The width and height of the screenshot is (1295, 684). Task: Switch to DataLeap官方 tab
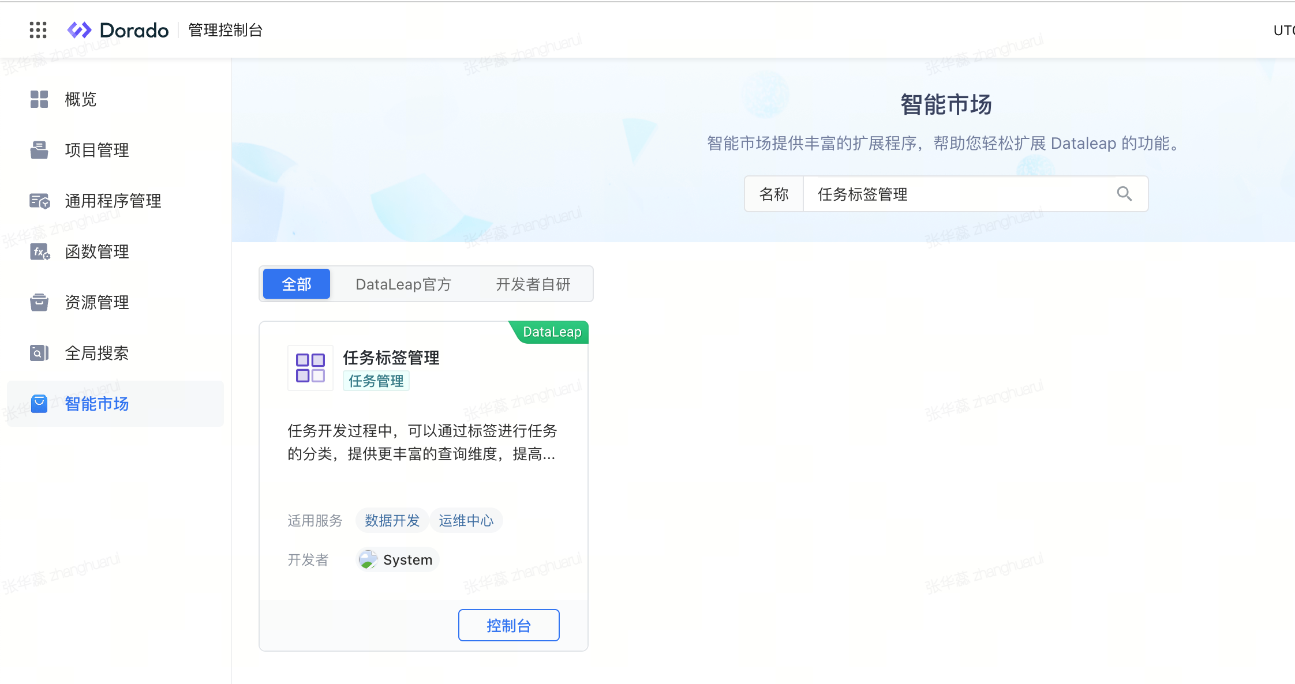pyautogui.click(x=403, y=284)
